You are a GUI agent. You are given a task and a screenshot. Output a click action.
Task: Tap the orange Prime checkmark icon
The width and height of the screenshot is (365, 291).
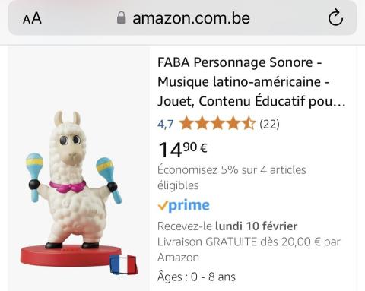tap(163, 206)
